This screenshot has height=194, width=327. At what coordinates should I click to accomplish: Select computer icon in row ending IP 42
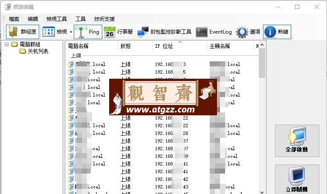[71, 179]
